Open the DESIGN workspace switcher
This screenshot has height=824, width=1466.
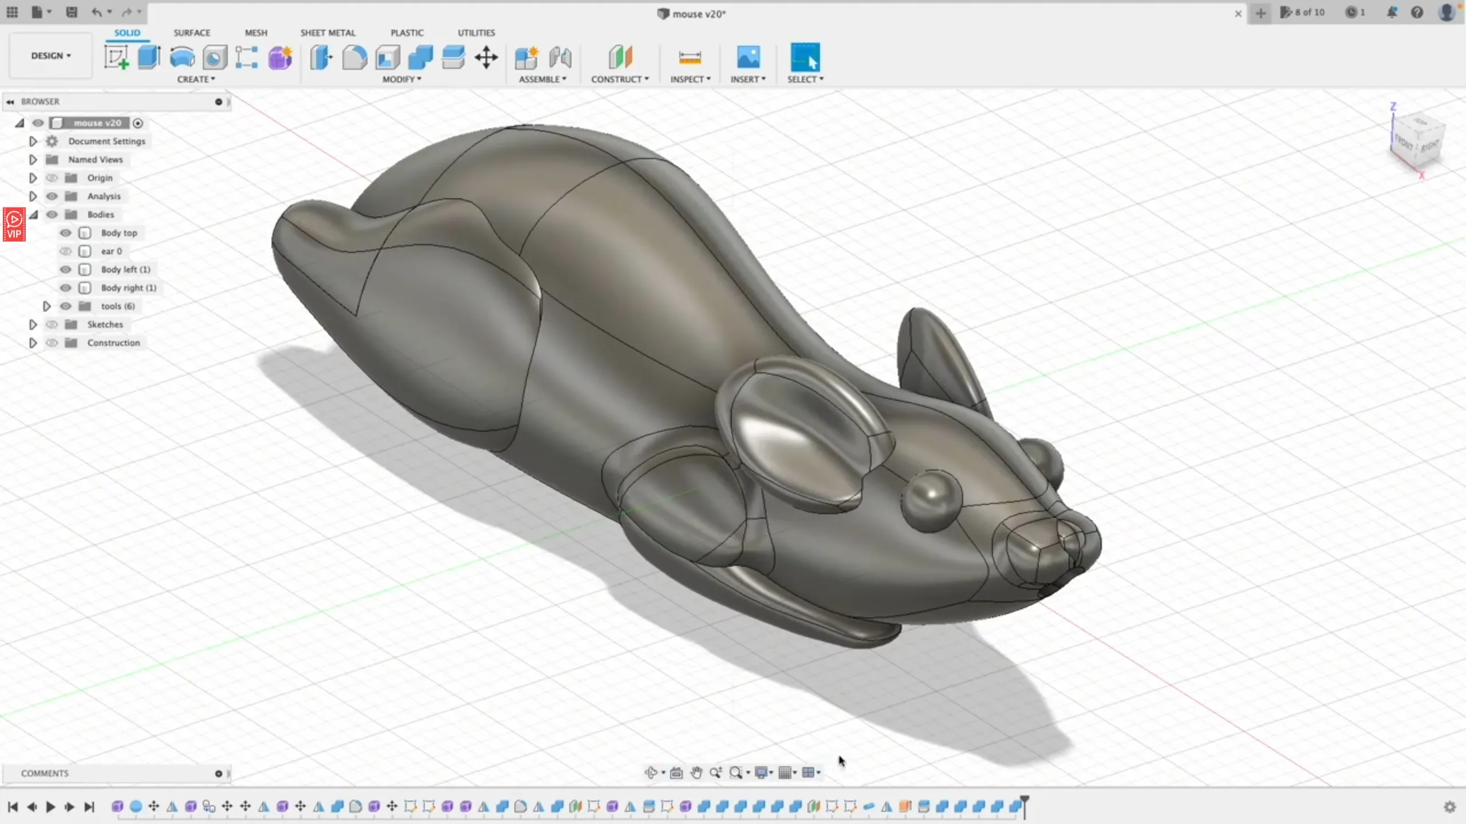pyautogui.click(x=50, y=56)
